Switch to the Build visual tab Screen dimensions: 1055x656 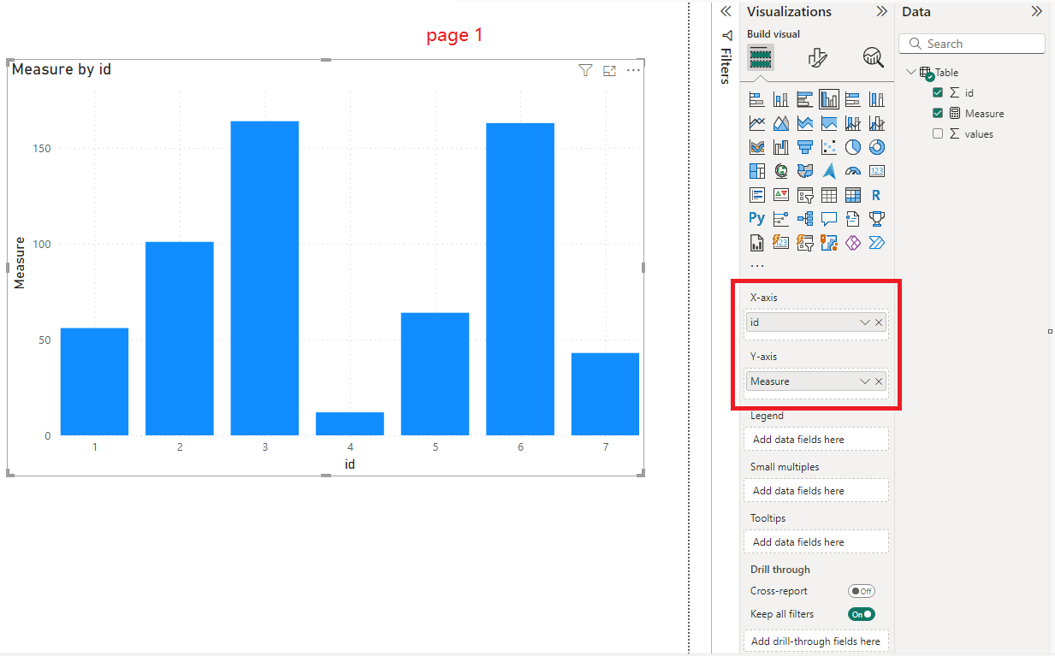pyautogui.click(x=761, y=58)
